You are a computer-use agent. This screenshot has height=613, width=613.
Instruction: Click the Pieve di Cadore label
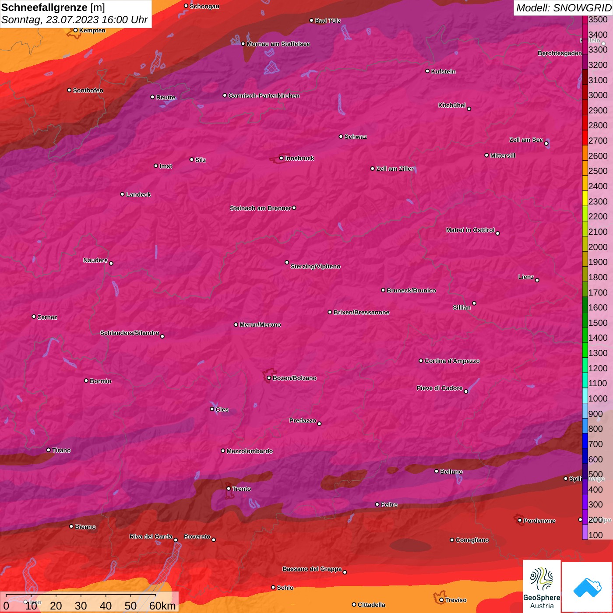[x=439, y=388]
